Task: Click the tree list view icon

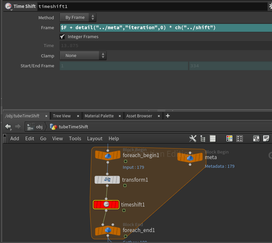Action: (x=203, y=139)
